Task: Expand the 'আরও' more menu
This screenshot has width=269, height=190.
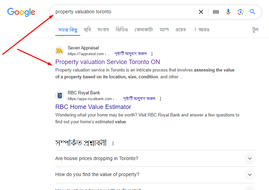Action: tap(202, 30)
